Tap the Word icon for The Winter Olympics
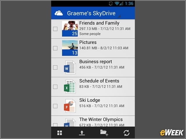The image size is (186, 139). click(x=70, y=122)
